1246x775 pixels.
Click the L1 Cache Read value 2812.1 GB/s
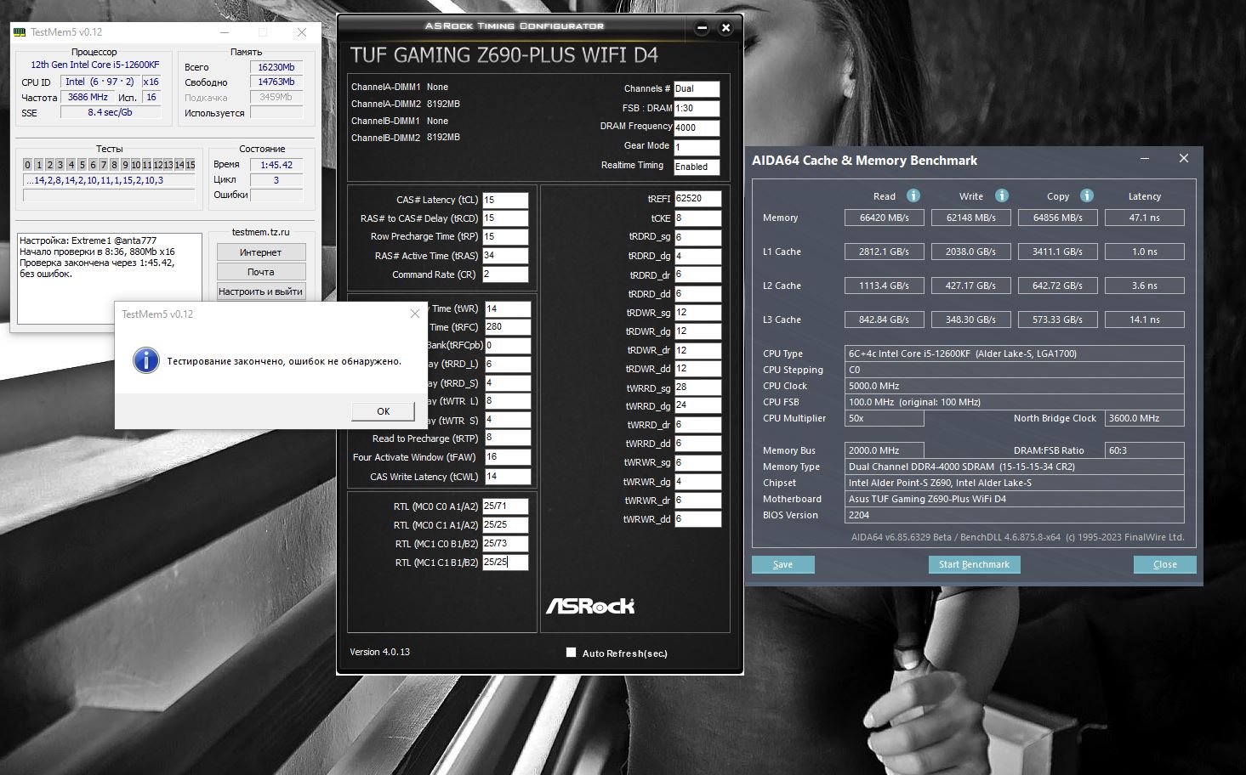(x=884, y=252)
